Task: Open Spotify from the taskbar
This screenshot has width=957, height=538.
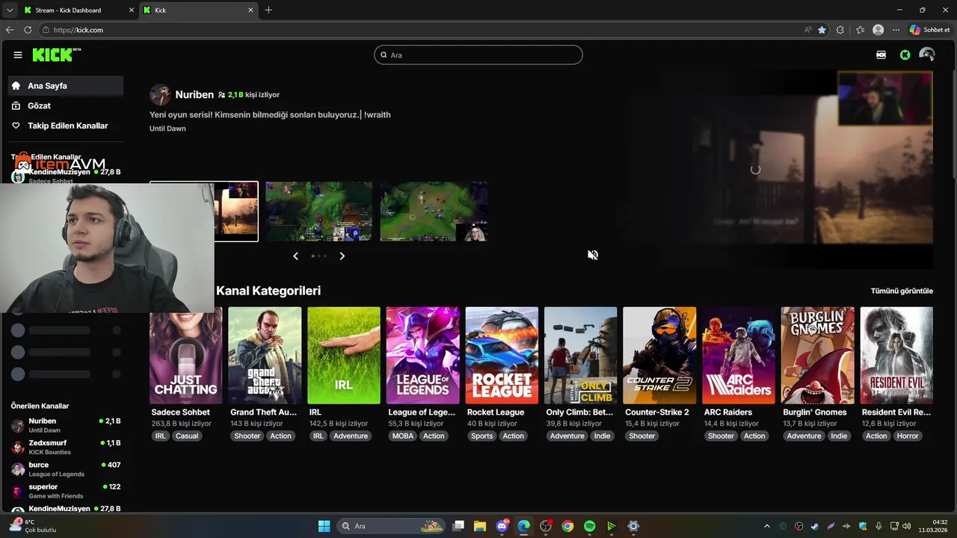Action: click(x=589, y=526)
